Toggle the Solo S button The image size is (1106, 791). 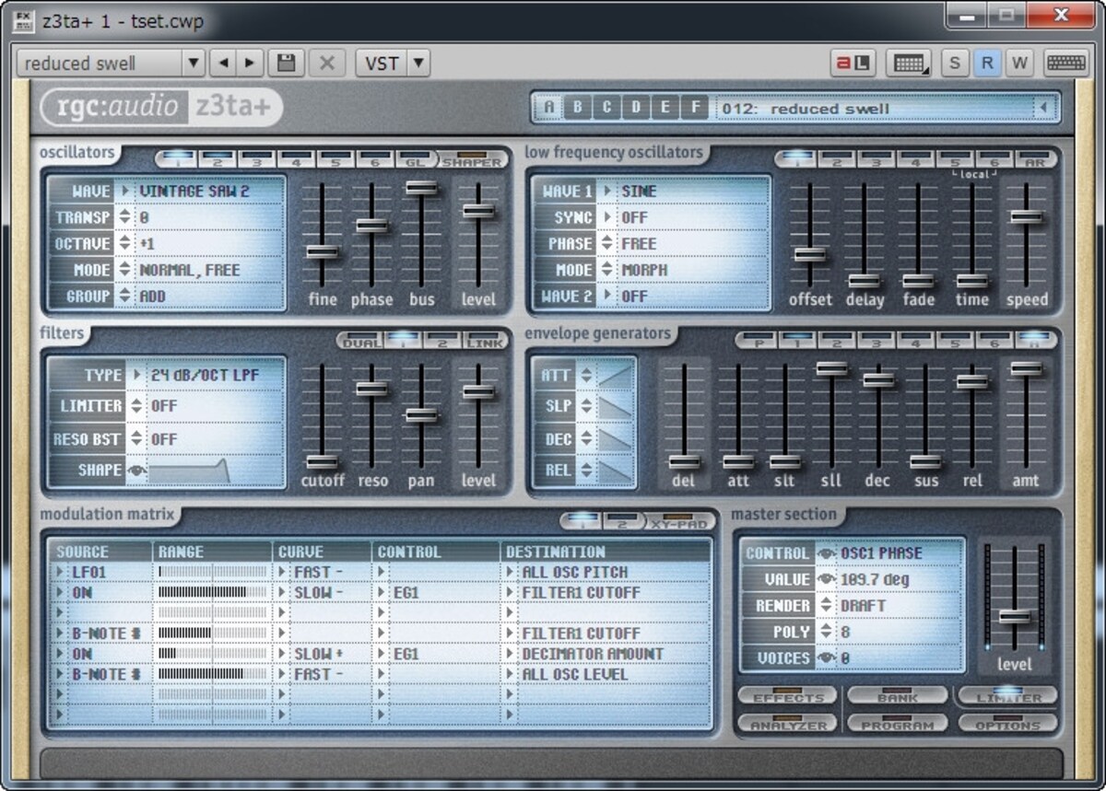[x=954, y=64]
